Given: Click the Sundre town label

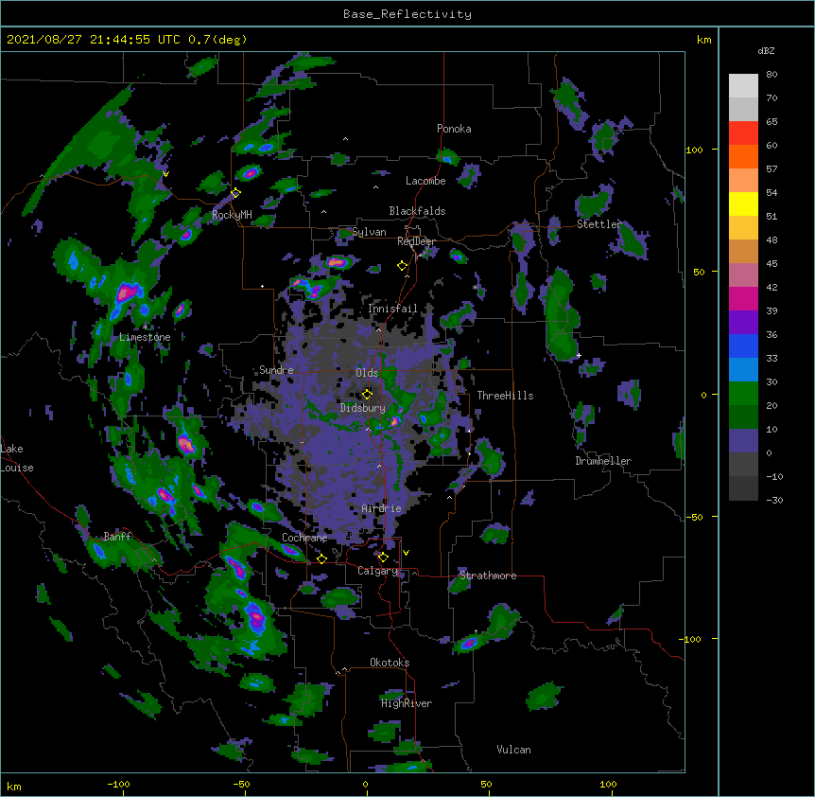Looking at the screenshot, I should (x=276, y=370).
